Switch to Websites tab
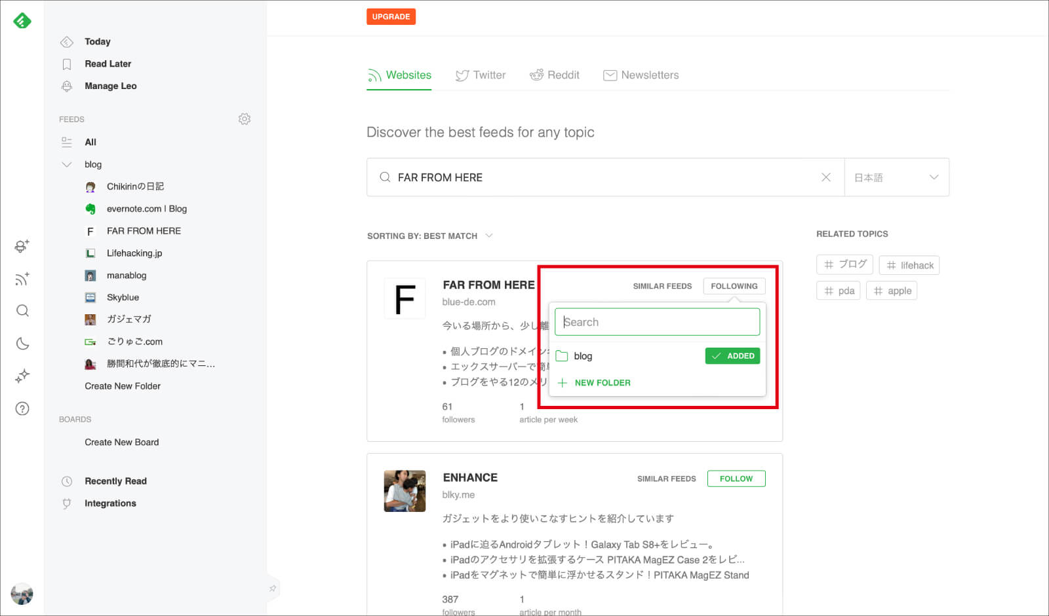1049x616 pixels. point(399,75)
